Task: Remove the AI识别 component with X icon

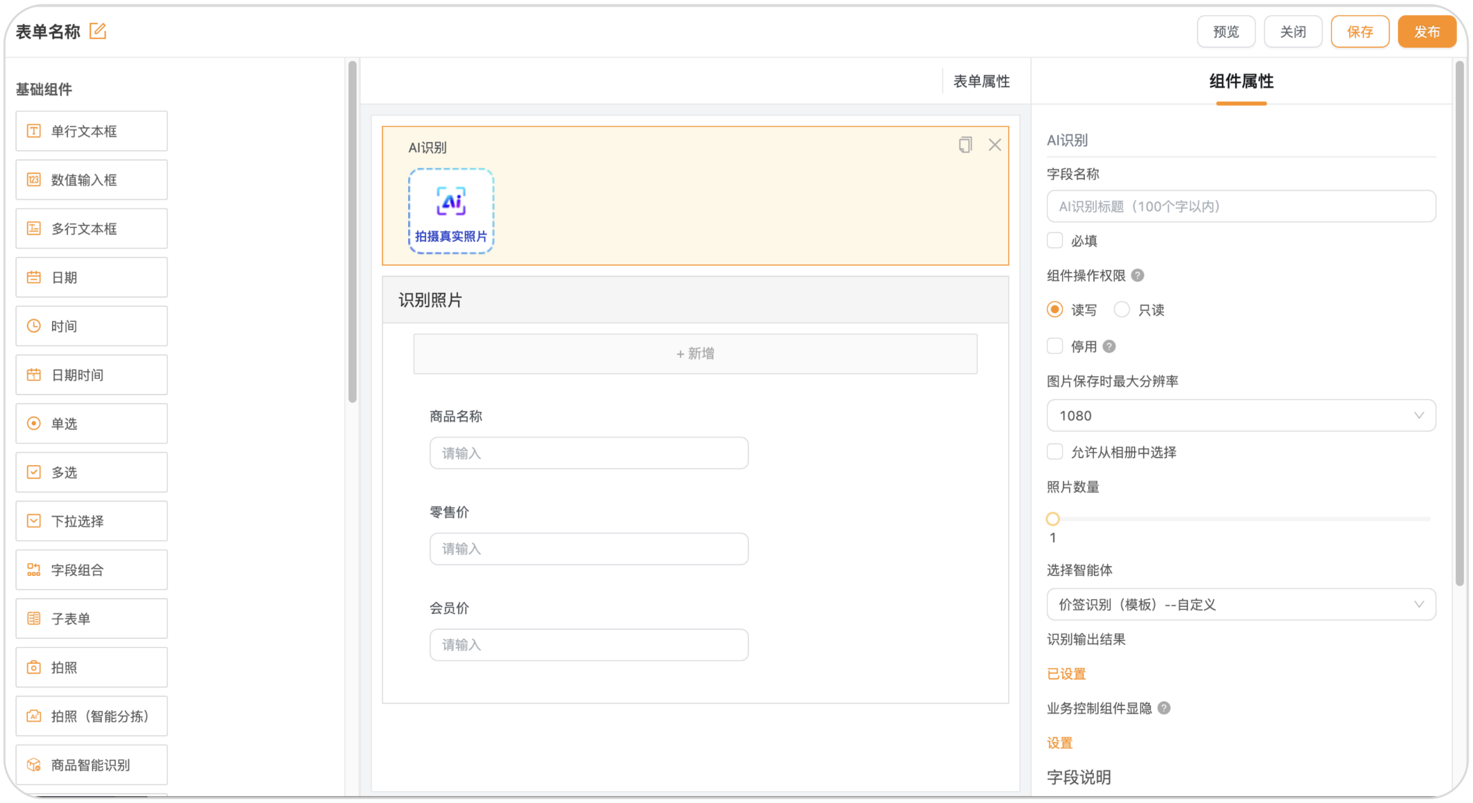Action: point(995,145)
